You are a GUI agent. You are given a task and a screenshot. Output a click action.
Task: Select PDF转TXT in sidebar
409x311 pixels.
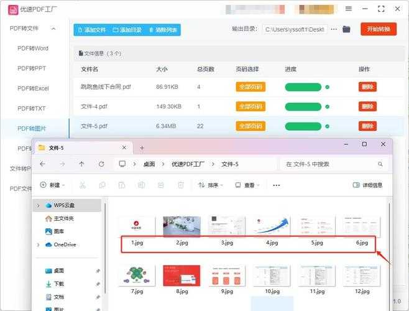coord(31,108)
